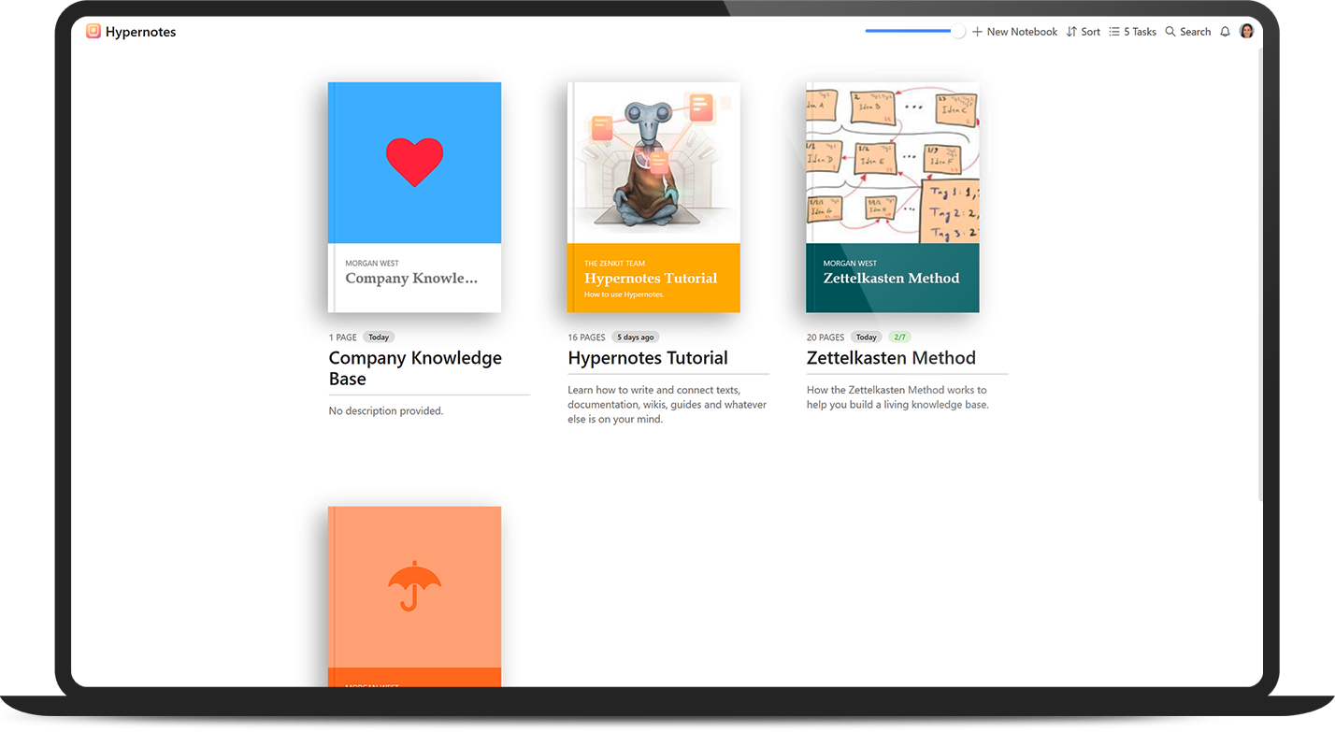
Task: Click the sort arrows icon
Action: click(1071, 32)
